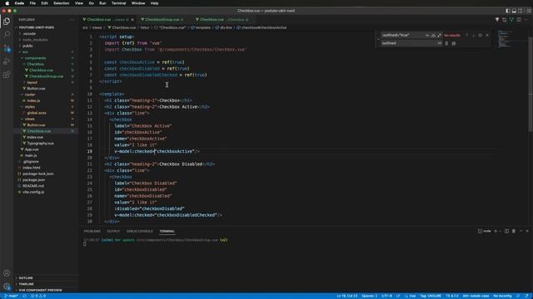Open the Apple menu
Image resolution: width=533 pixels, height=299 pixels.
7,3
